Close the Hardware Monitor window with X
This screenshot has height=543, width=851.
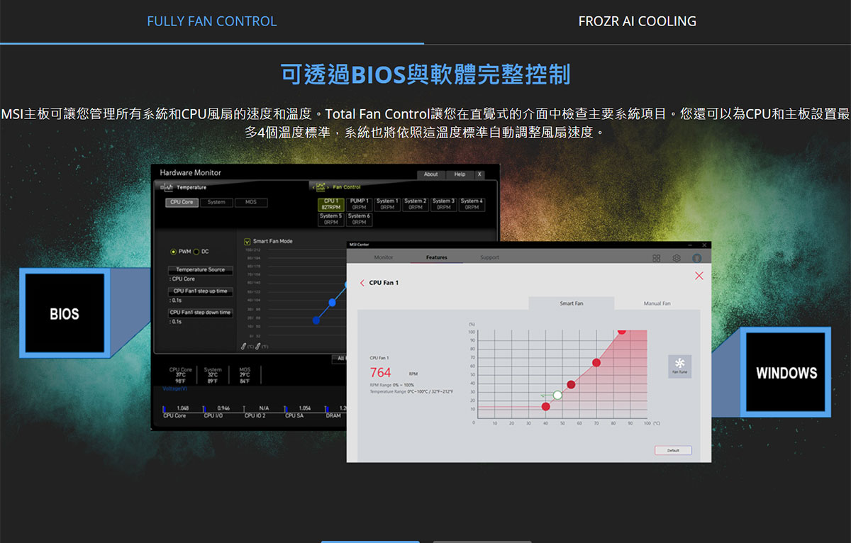click(x=479, y=174)
